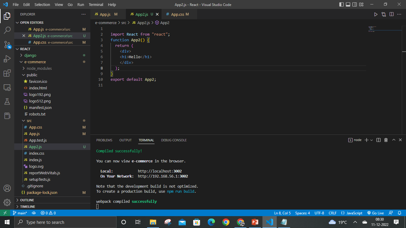
Task: Expand the node_modules folder
Action: [x=52, y=68]
